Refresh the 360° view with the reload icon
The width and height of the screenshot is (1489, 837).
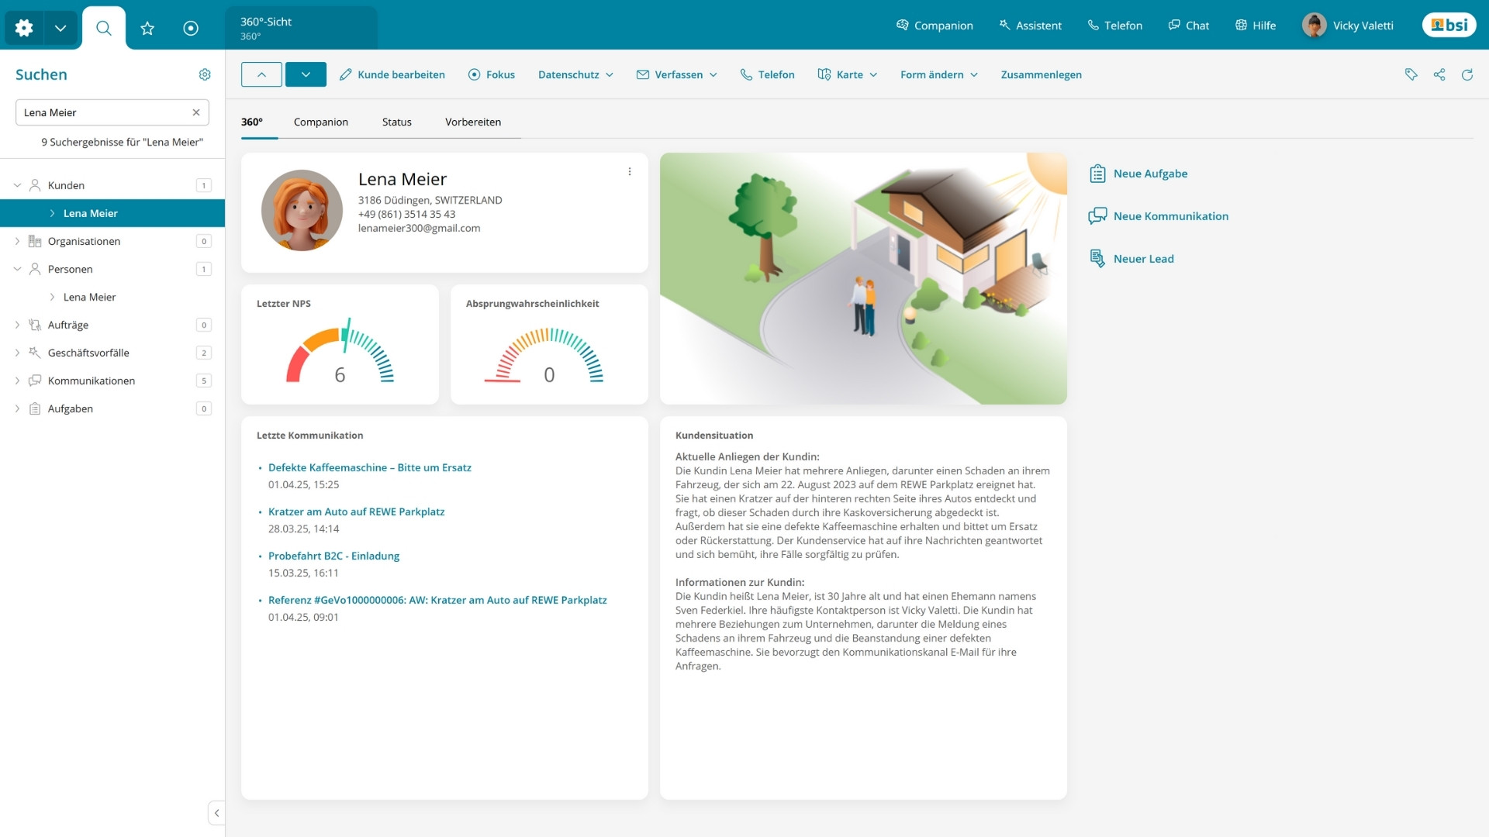pos(1468,74)
